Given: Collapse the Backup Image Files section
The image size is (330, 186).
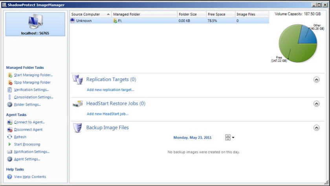Looking at the screenshot, I should tap(317, 128).
